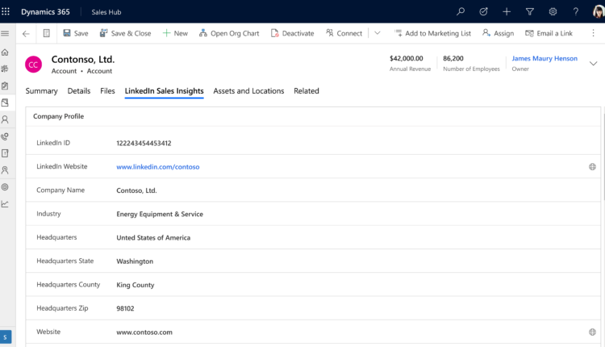Expand the header chevron beside Owner
Screen dimensions: 605x347
(594, 64)
